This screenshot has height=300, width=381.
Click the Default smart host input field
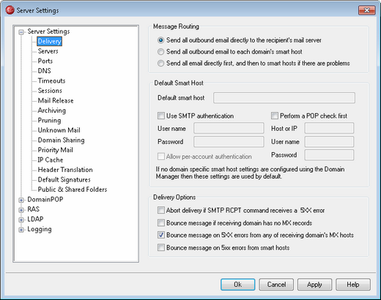coord(284,98)
